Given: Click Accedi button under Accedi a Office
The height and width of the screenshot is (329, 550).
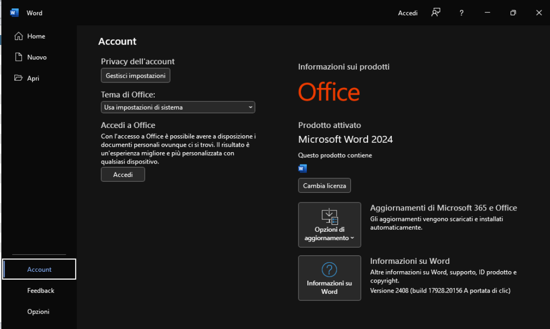Looking at the screenshot, I should coord(123,174).
